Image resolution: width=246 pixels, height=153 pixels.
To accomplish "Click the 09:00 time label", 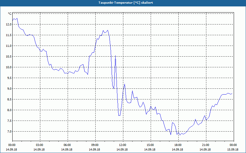I will point(95,145).
